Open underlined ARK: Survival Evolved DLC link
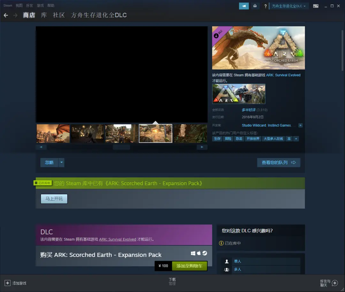This screenshot has width=345, height=292. 118,239
